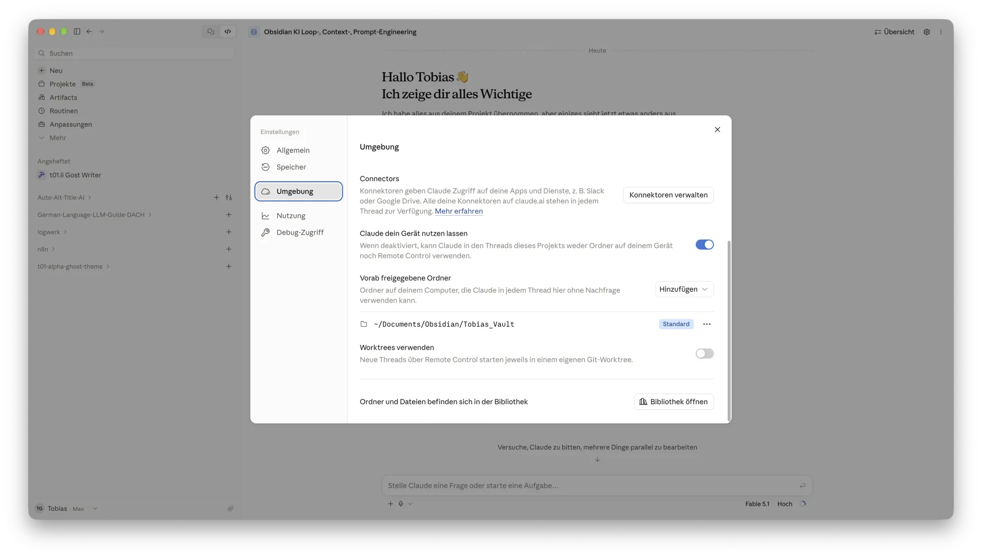The width and height of the screenshot is (982, 557).
Task: Open the Hinzufügen dropdown
Action: tap(684, 289)
